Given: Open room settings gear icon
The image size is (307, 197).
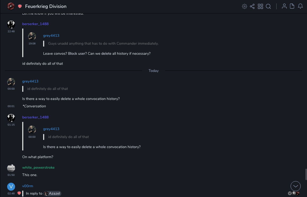Looking at the screenshot, I should [245, 6].
